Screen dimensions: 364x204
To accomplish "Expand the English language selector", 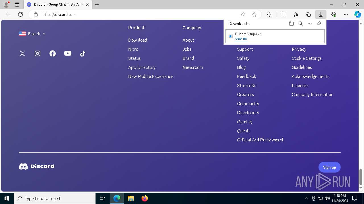I will click(x=32, y=34).
